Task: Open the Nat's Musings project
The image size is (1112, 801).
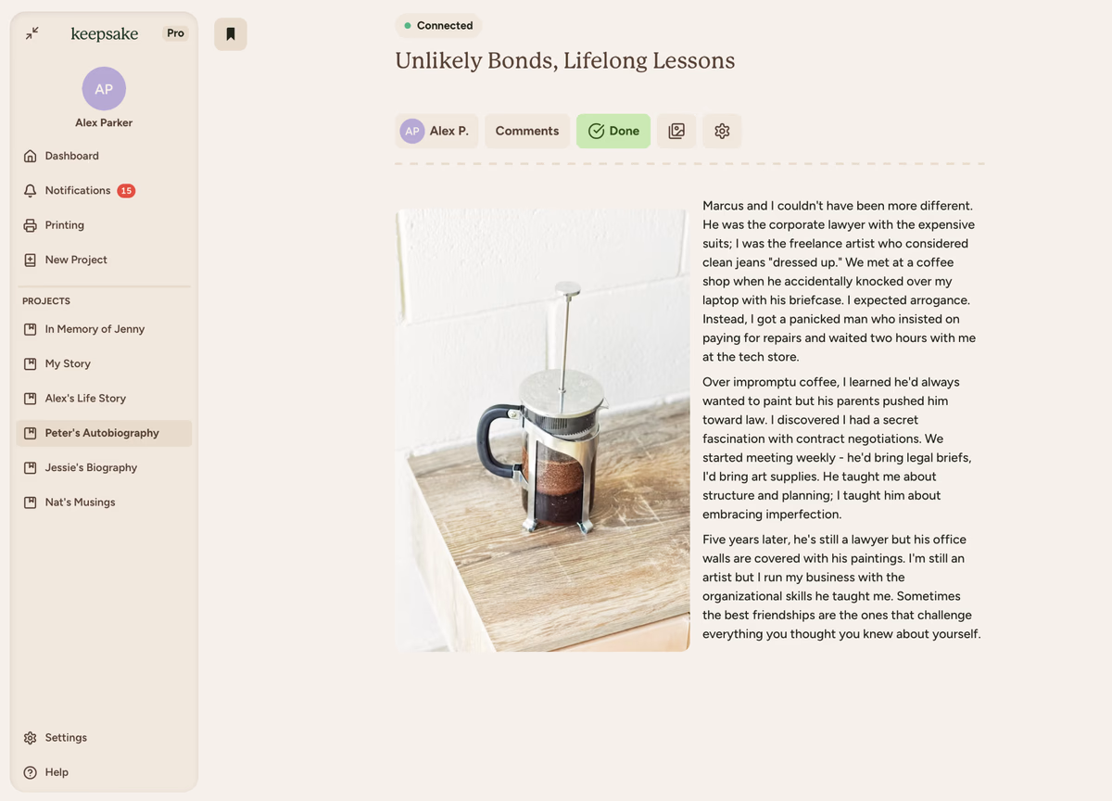Action: (80, 502)
